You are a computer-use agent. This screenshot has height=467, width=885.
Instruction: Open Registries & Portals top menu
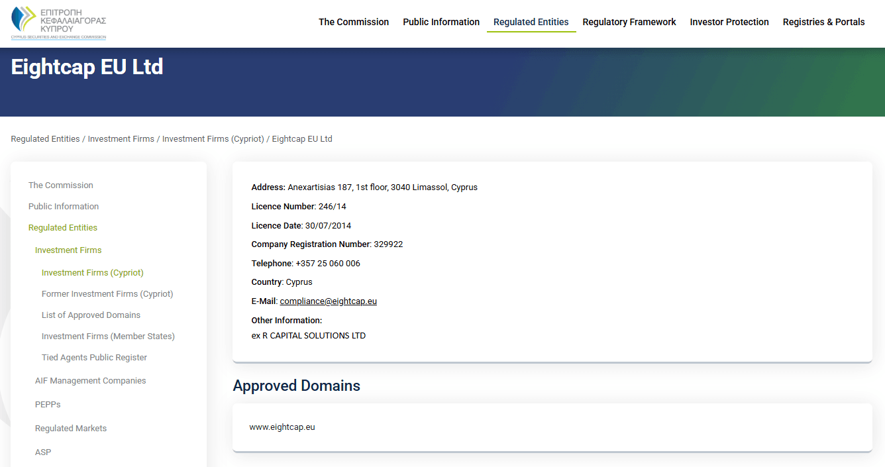click(x=824, y=22)
